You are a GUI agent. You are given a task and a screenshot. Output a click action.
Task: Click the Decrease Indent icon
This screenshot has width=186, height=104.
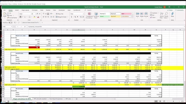[x=51, y=17]
